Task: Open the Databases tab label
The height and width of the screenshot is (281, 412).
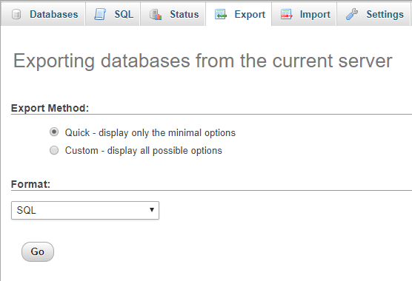Action: pyautogui.click(x=54, y=14)
